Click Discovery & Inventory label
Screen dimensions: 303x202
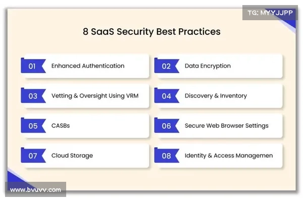click(x=216, y=96)
